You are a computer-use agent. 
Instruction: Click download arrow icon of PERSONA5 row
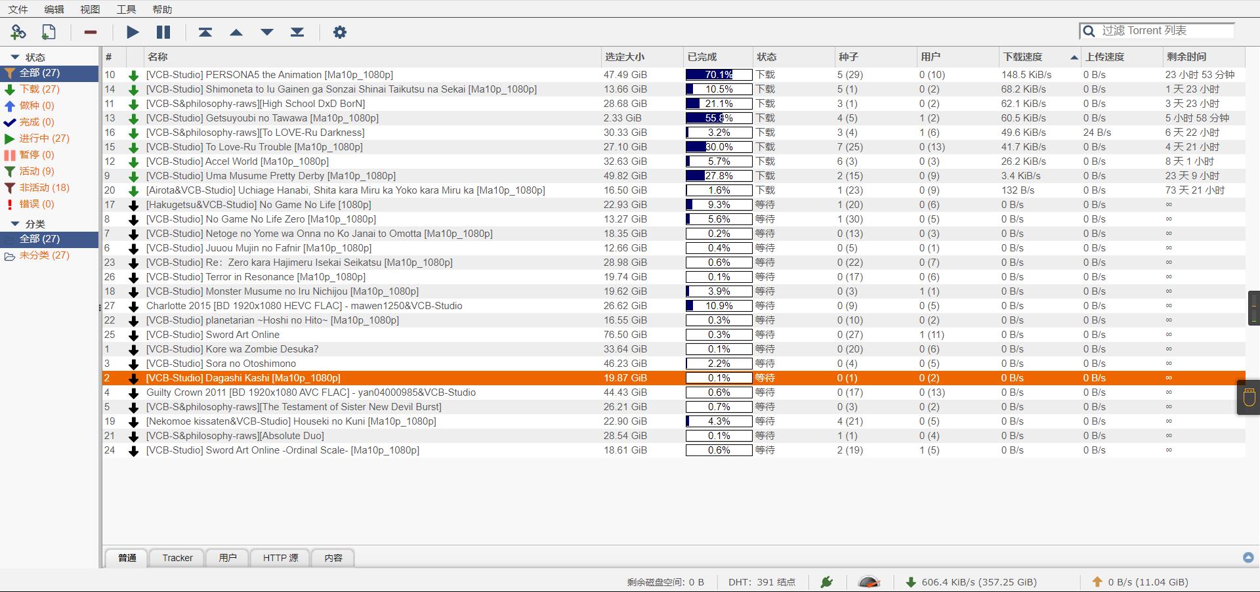[134, 75]
